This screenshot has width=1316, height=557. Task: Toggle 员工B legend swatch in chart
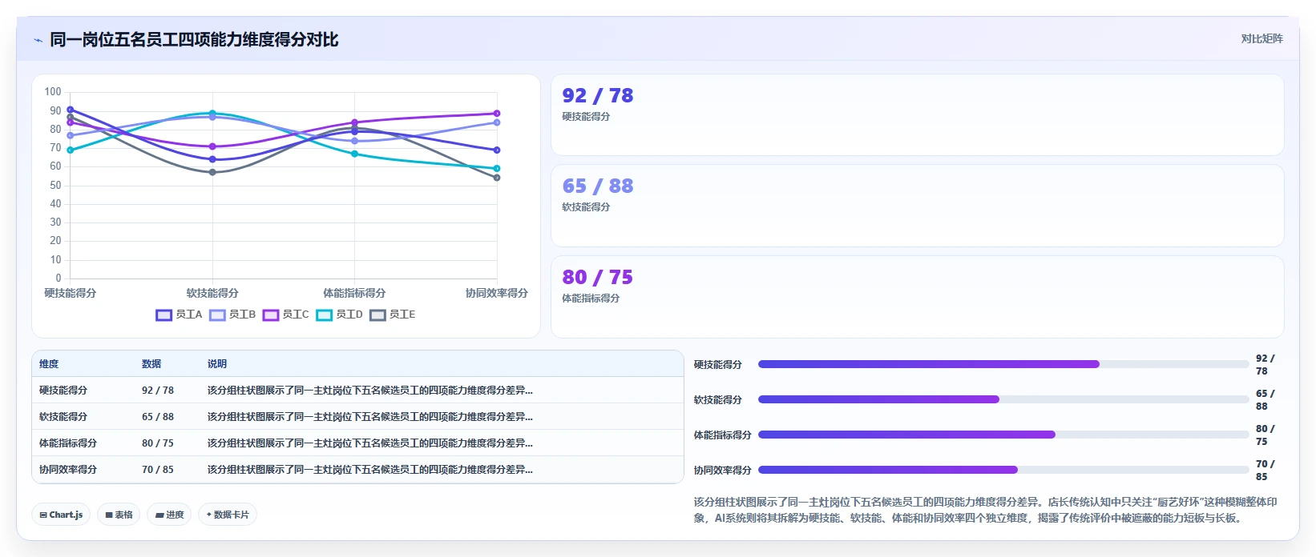click(232, 315)
